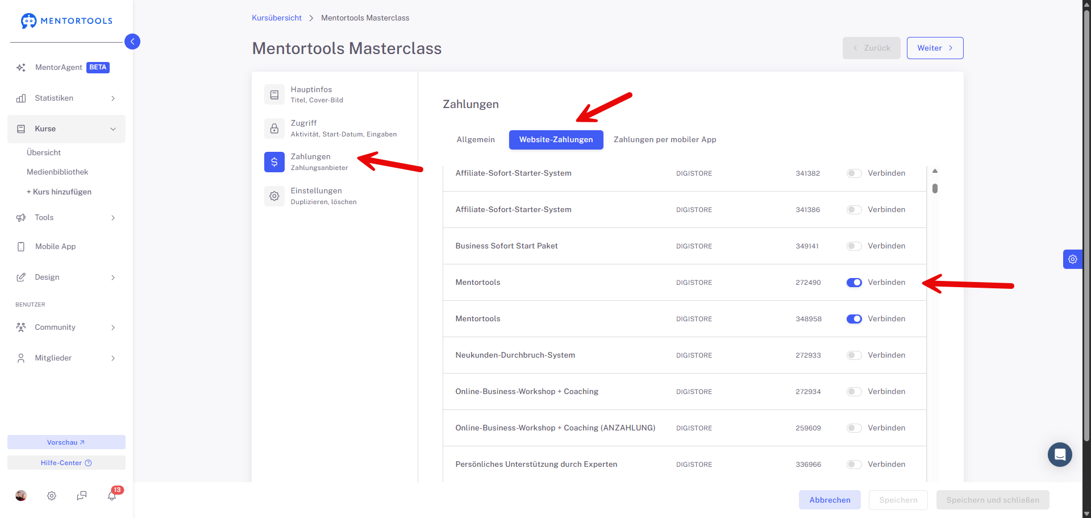The height and width of the screenshot is (518, 1091).
Task: Click product ID 259609
Action: click(x=808, y=428)
